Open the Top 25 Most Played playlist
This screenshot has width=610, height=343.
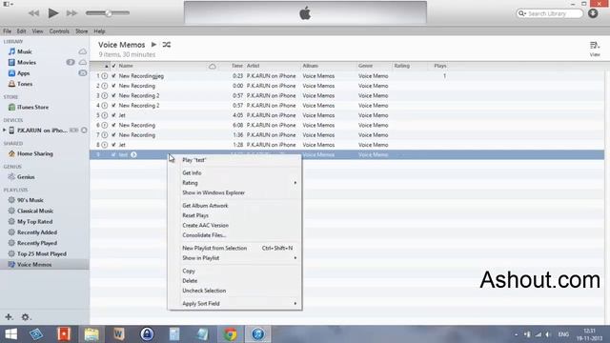42,253
